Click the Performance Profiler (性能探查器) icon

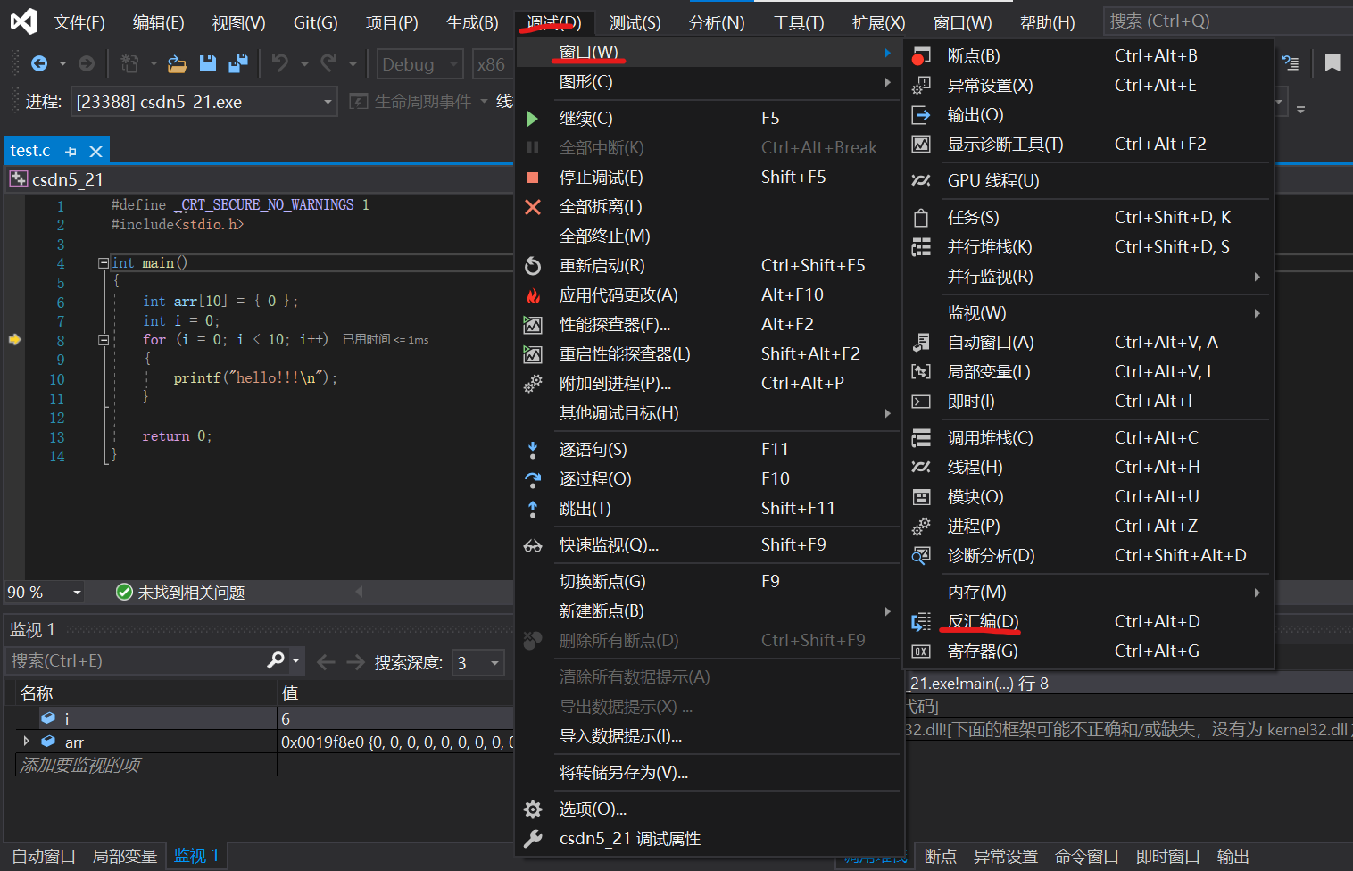(x=532, y=325)
